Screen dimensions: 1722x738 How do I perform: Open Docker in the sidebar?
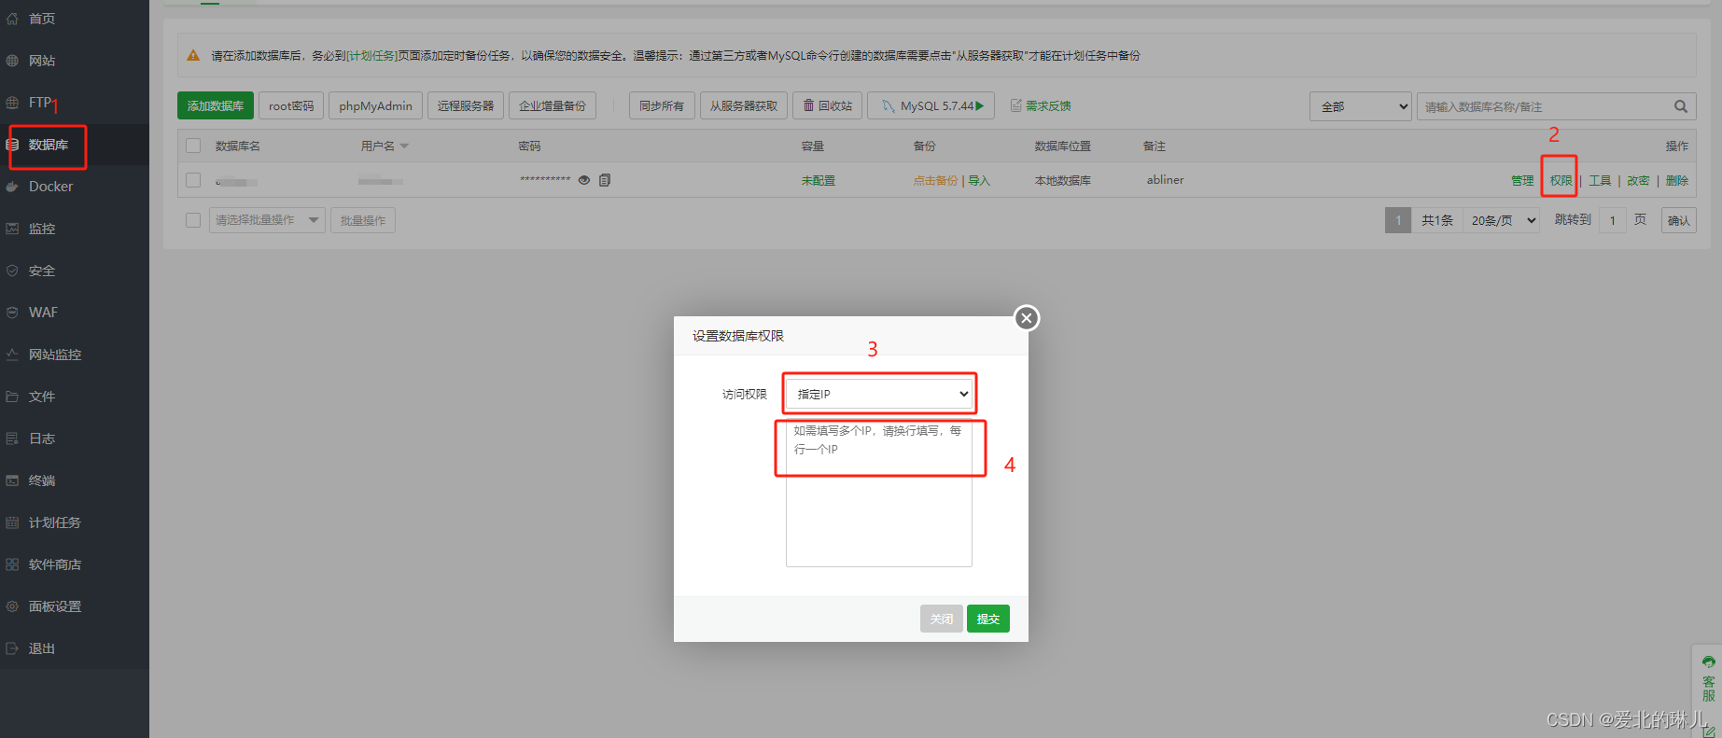pos(50,187)
